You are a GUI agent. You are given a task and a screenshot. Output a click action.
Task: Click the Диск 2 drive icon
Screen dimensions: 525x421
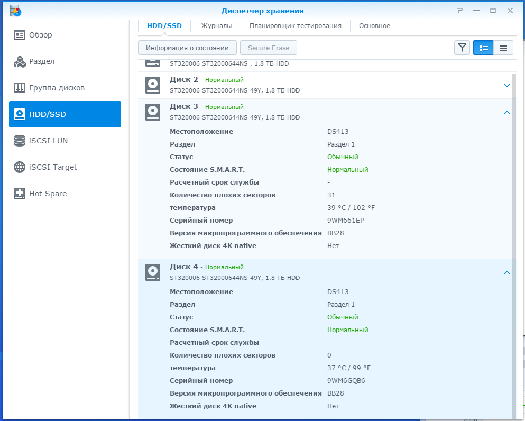[153, 85]
